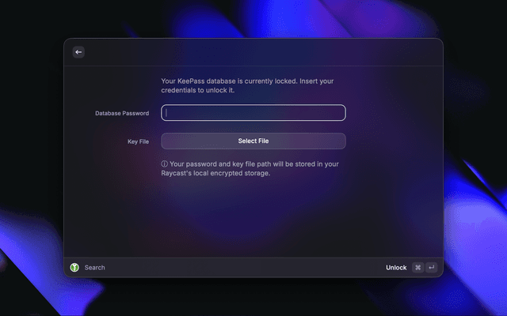
Task: Click the Search label in bottom bar
Action: coord(95,268)
